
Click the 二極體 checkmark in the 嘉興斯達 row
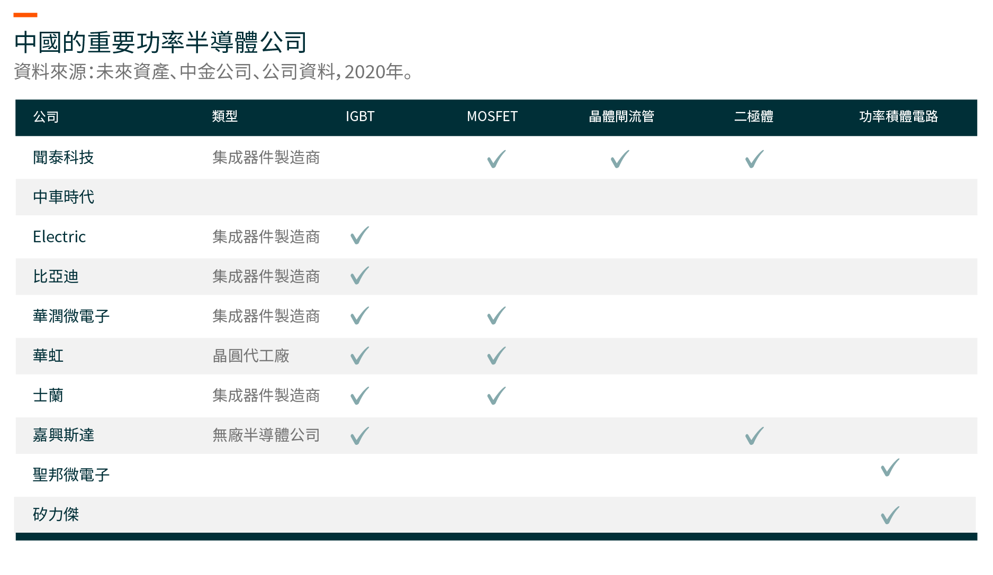click(x=754, y=436)
